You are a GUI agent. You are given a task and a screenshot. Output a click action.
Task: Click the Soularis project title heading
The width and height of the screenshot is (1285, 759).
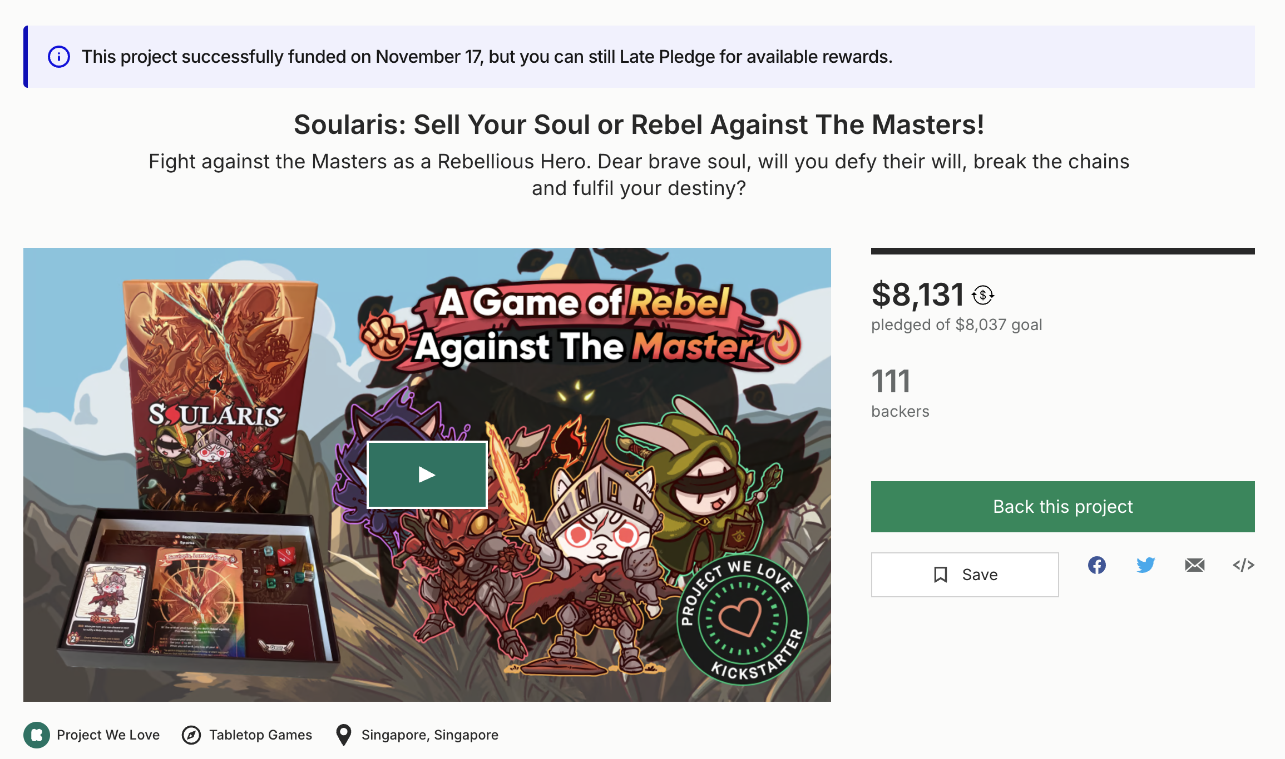639,124
